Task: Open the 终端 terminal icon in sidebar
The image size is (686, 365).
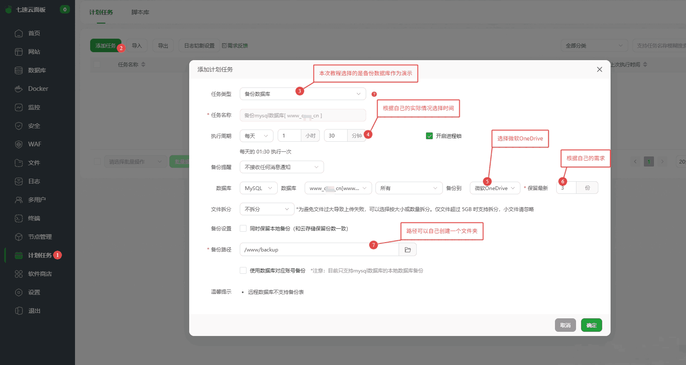Action: 19,218
